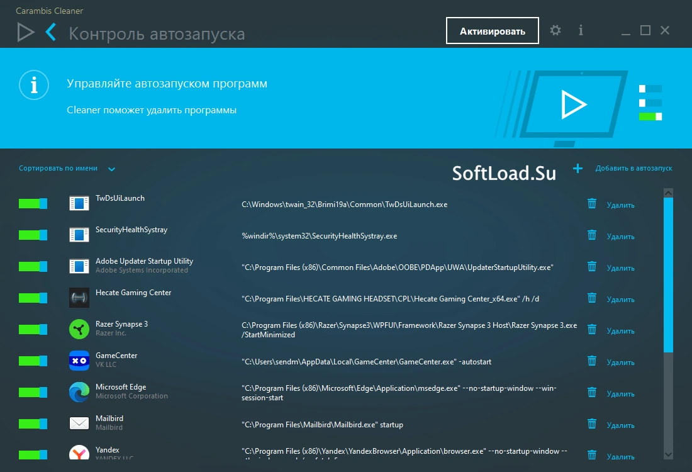Click the Hecate Gaming Center headset icon

(79, 298)
